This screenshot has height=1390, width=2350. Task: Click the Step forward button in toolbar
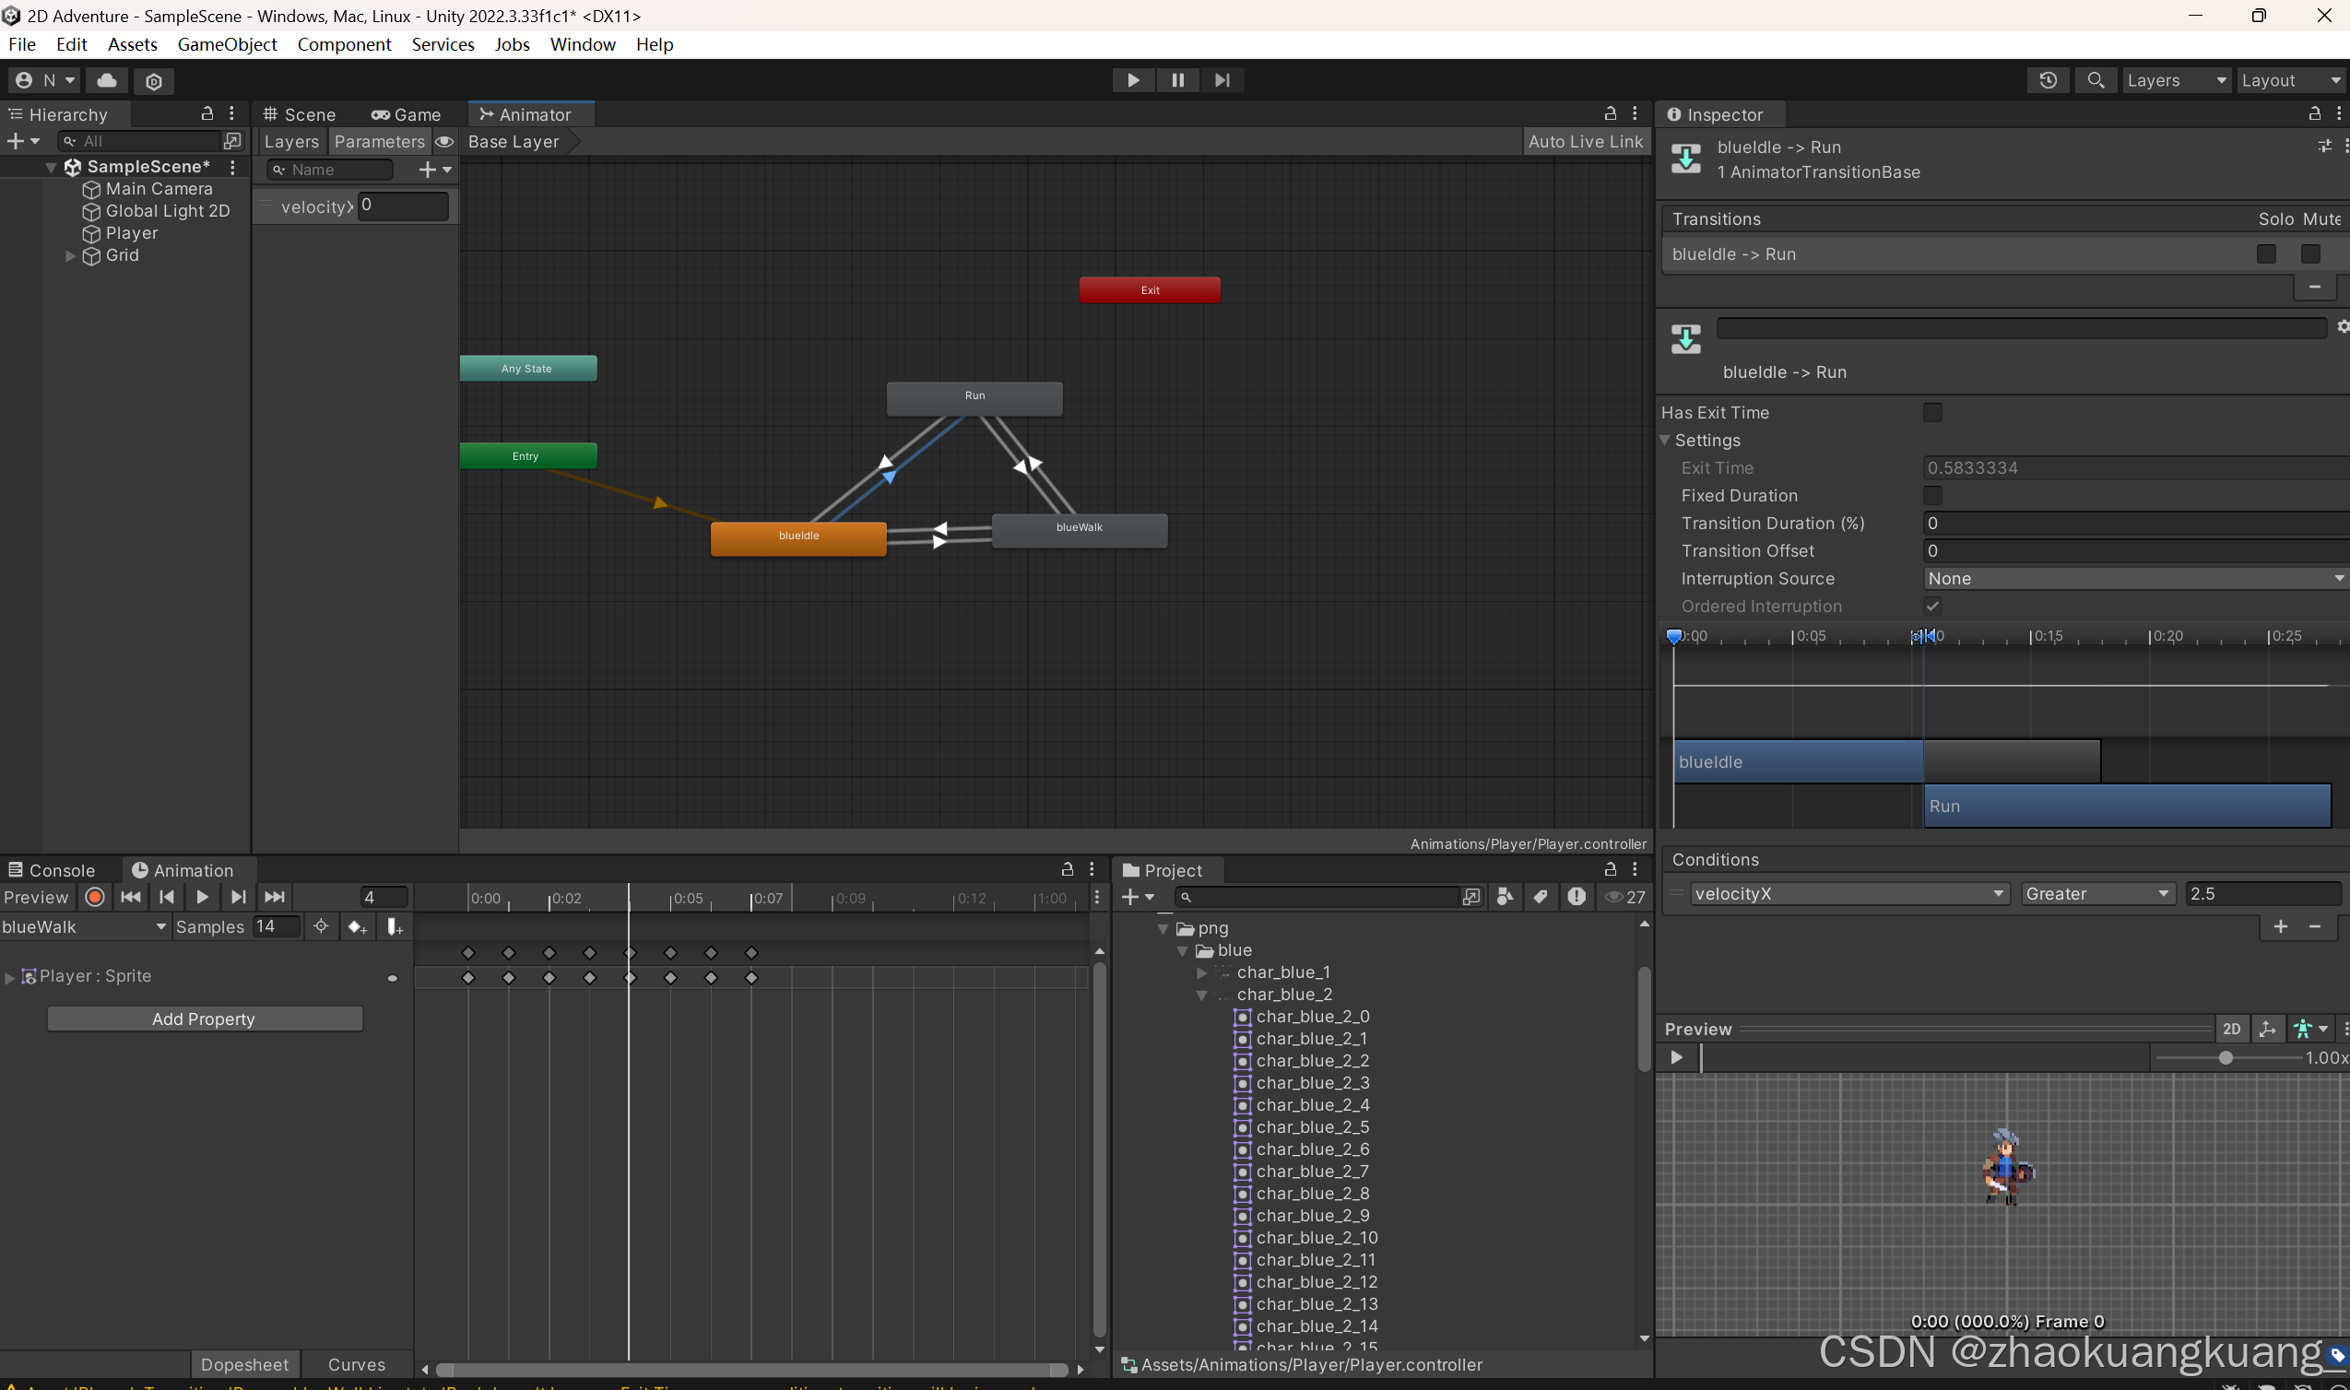(x=1222, y=80)
